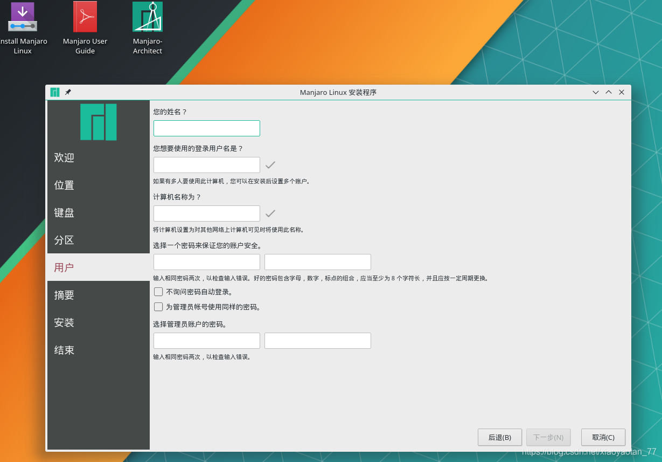The width and height of the screenshot is (662, 462).
Task: Select the 用户 step in the sidebar
Action: (99, 267)
